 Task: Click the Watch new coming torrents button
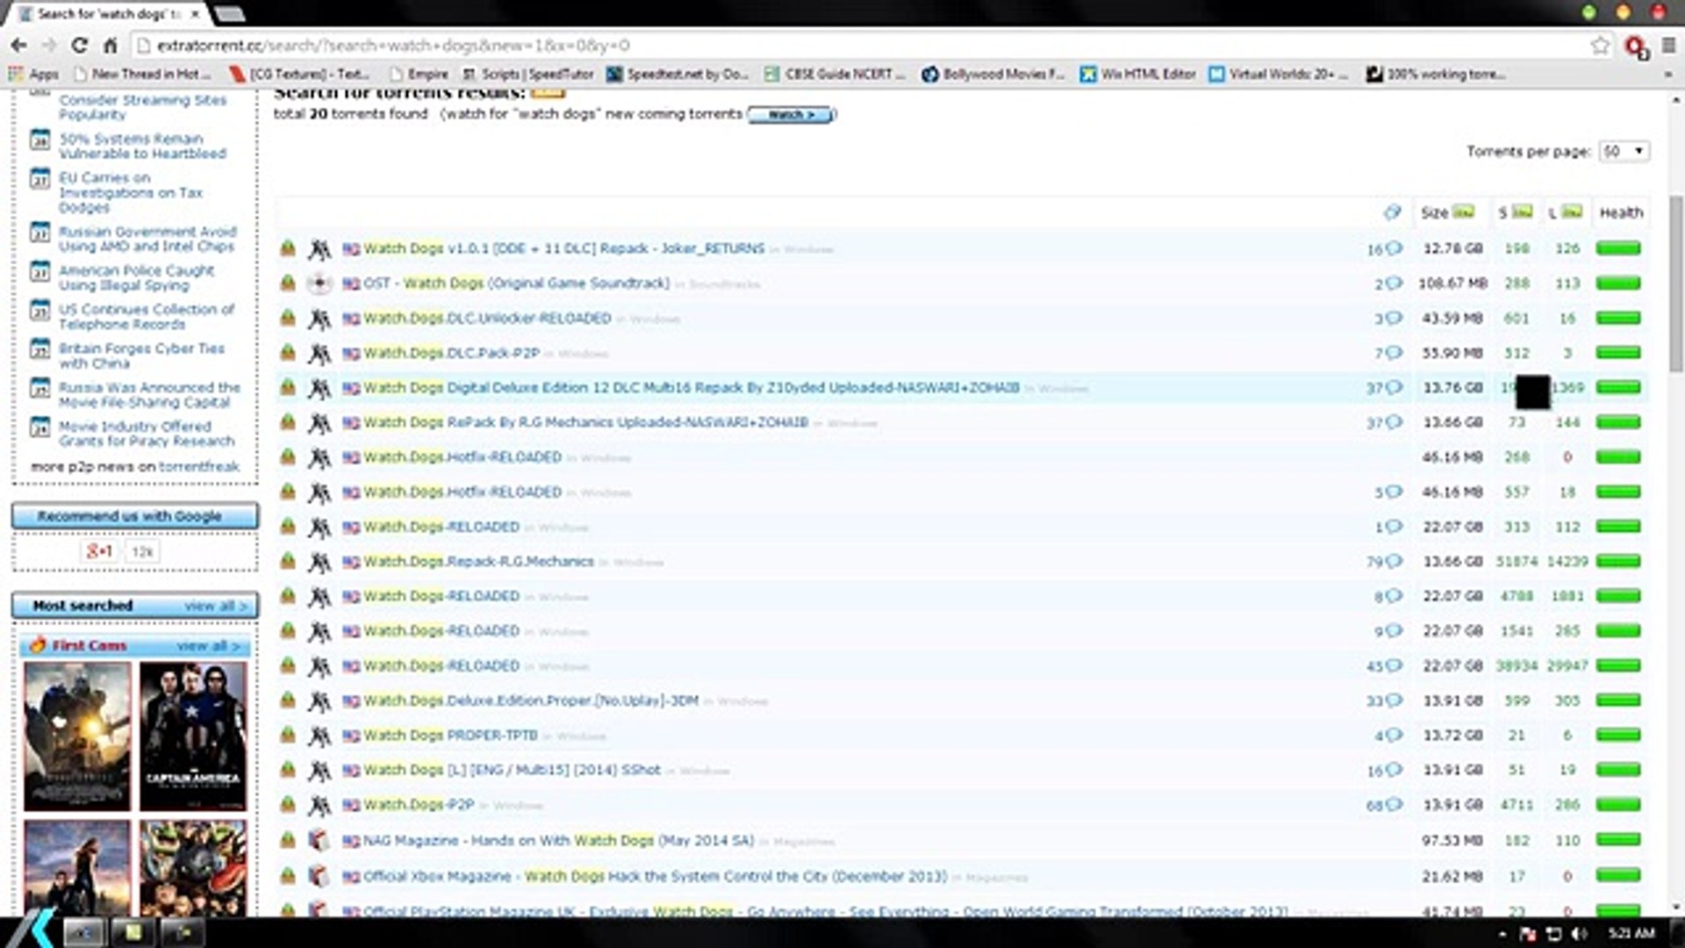(791, 115)
